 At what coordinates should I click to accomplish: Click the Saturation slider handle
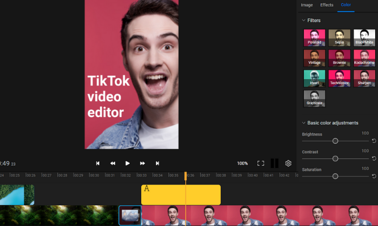[335, 176]
